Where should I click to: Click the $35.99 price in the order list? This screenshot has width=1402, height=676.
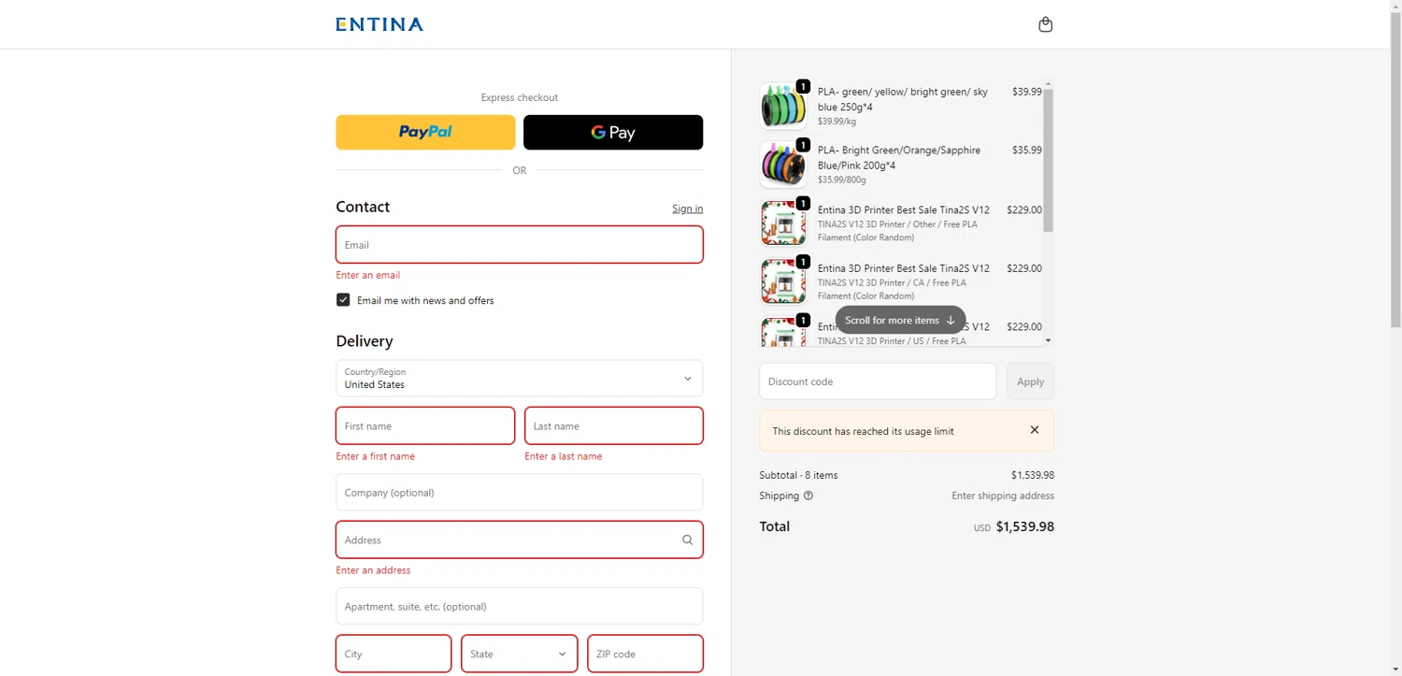point(1026,150)
